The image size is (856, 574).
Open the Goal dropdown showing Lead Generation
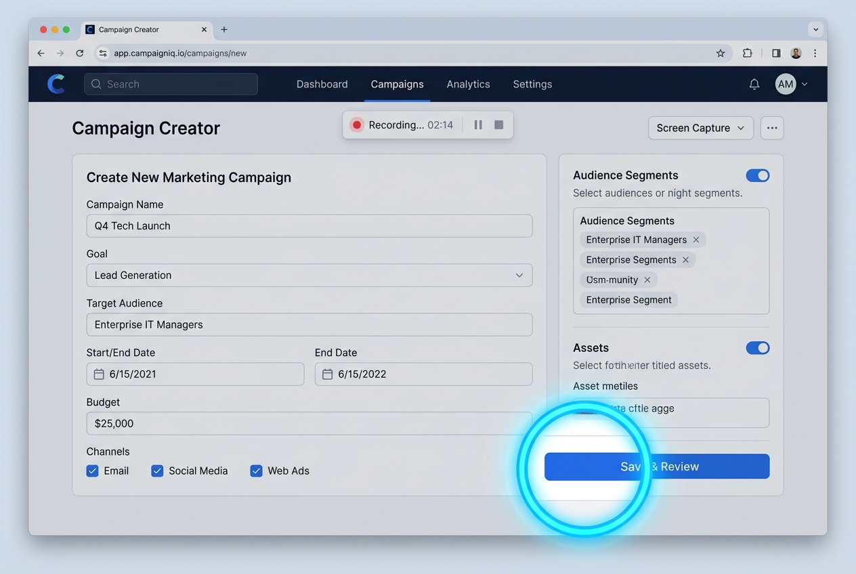[x=309, y=275]
